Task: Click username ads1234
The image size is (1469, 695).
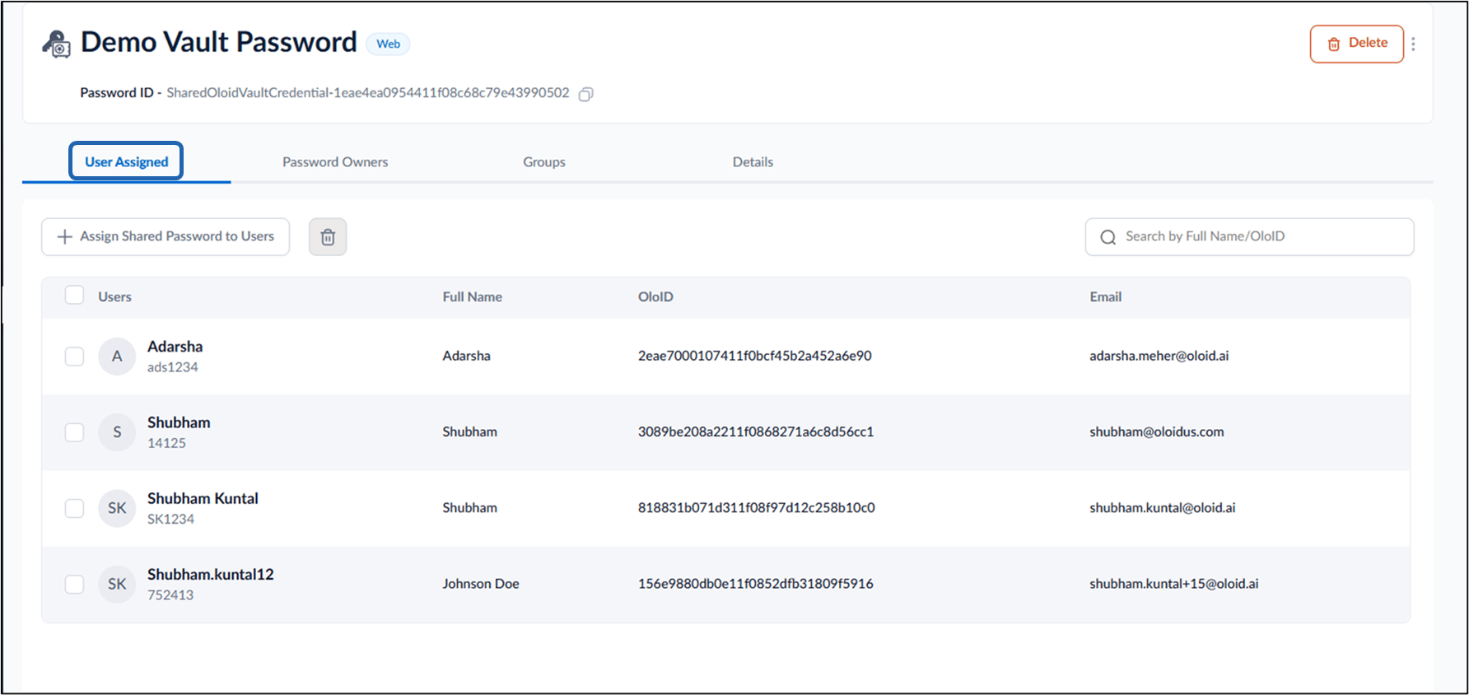Action: (172, 367)
